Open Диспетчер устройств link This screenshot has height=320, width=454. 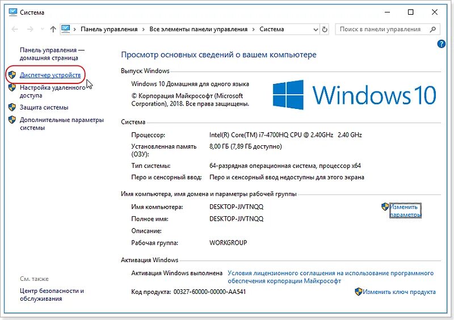pos(50,75)
